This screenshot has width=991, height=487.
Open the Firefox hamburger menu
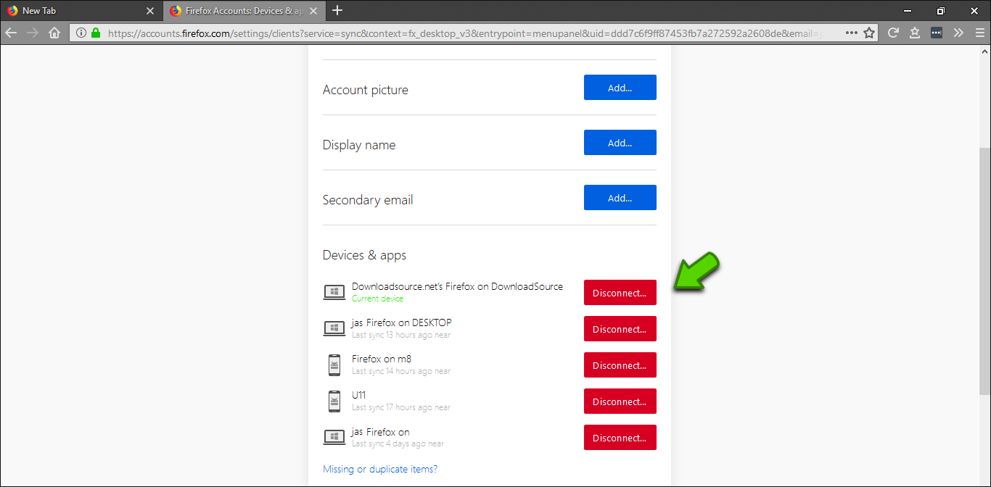(x=979, y=33)
